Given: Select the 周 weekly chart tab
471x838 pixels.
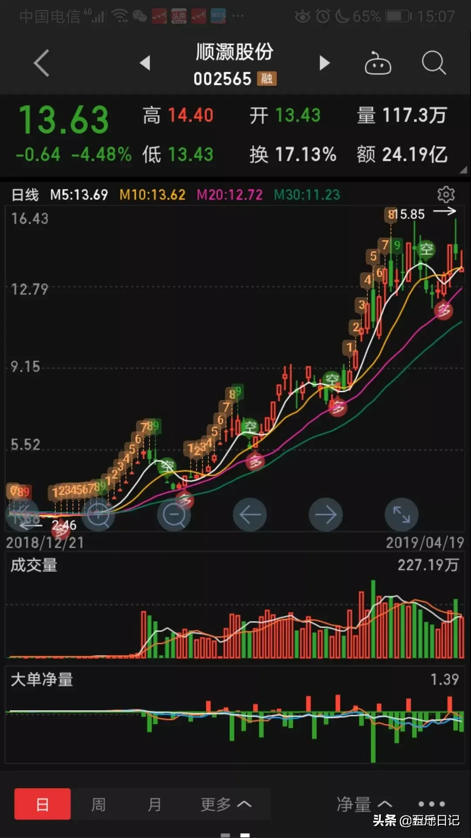Looking at the screenshot, I should [x=99, y=804].
